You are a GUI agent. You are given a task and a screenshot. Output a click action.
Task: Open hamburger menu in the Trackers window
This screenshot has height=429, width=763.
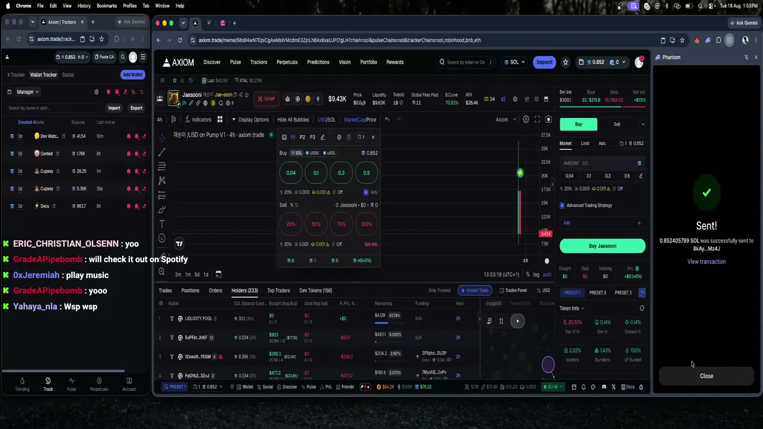click(x=144, y=57)
